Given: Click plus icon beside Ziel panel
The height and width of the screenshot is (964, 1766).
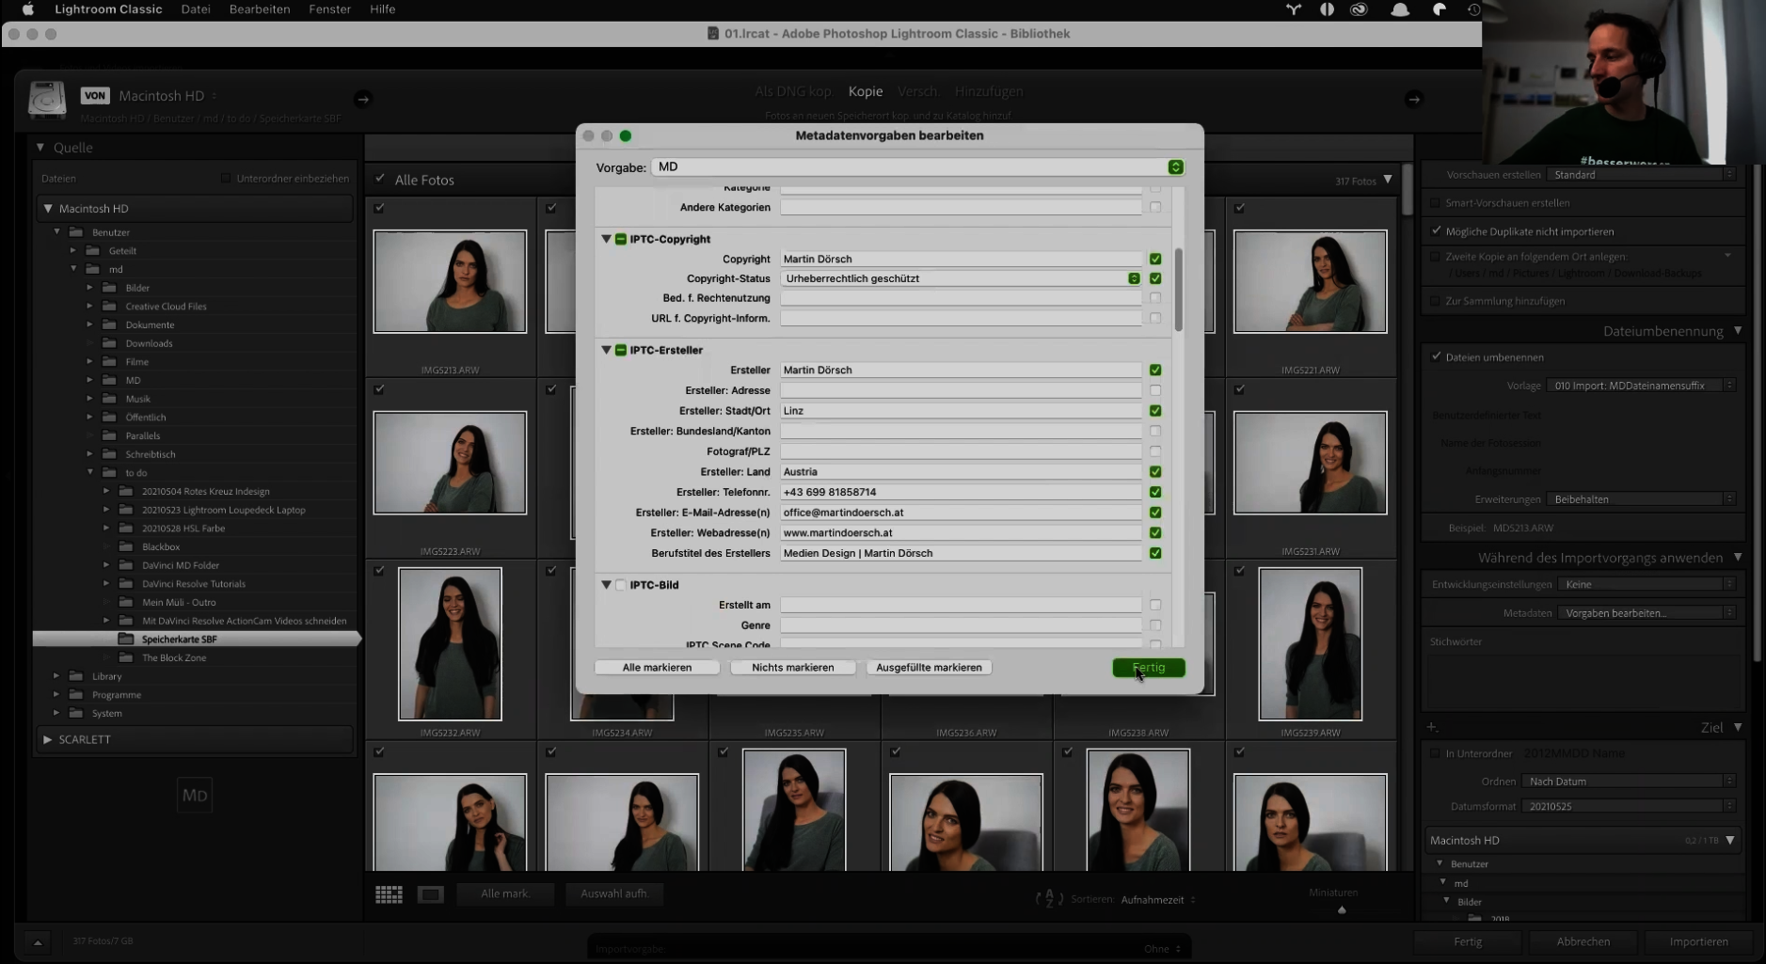Looking at the screenshot, I should point(1432,727).
